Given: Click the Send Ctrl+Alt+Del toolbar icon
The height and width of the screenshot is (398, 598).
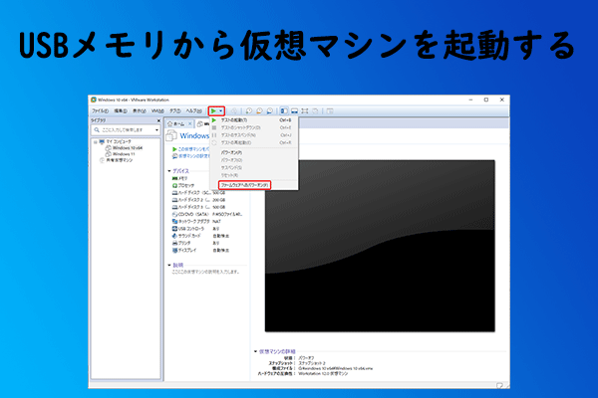Looking at the screenshot, I should coord(234,111).
